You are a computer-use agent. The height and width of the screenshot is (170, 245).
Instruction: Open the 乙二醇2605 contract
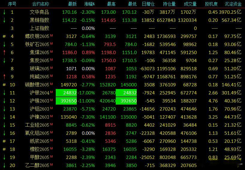(37, 166)
